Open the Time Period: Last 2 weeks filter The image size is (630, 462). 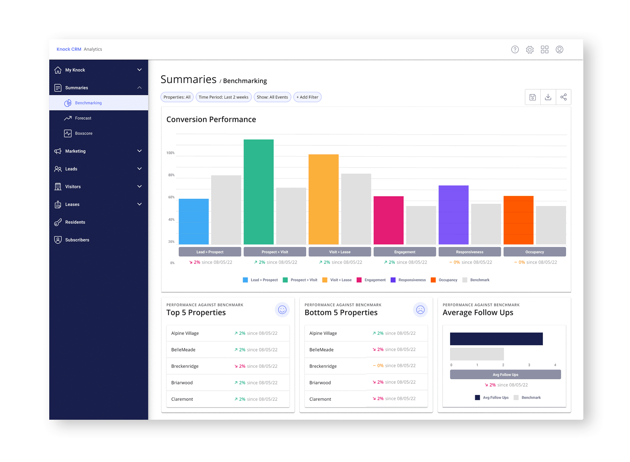pos(224,97)
